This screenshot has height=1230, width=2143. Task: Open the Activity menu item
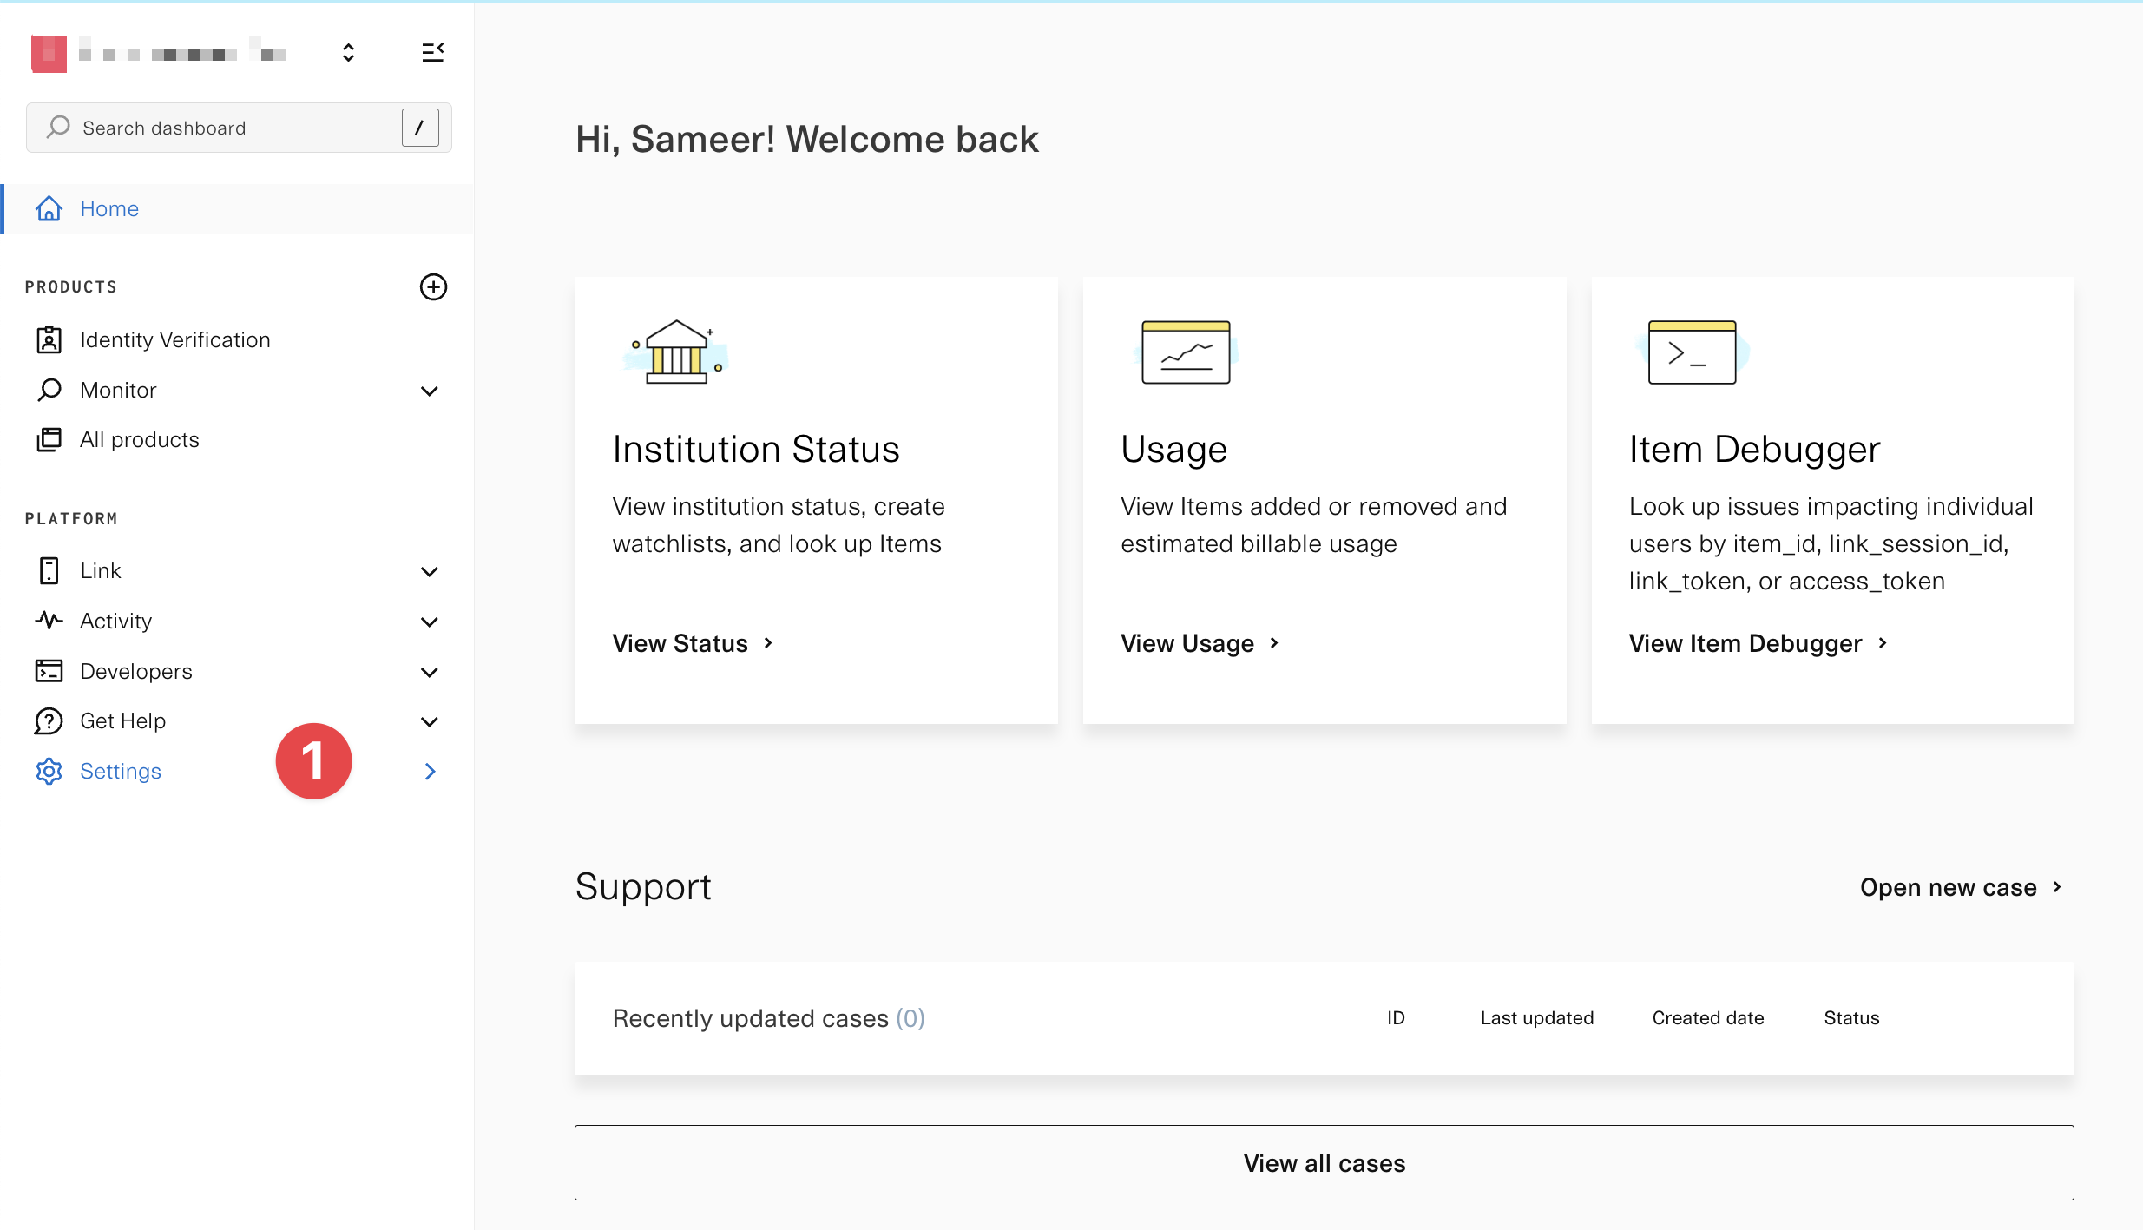point(116,621)
